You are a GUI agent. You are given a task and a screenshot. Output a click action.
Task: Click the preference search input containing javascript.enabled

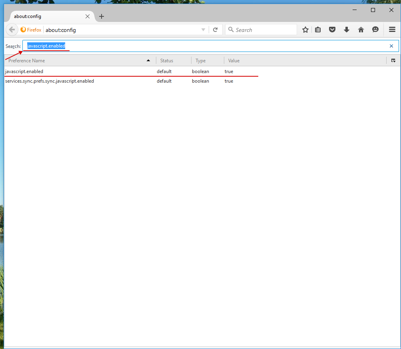tap(210, 46)
